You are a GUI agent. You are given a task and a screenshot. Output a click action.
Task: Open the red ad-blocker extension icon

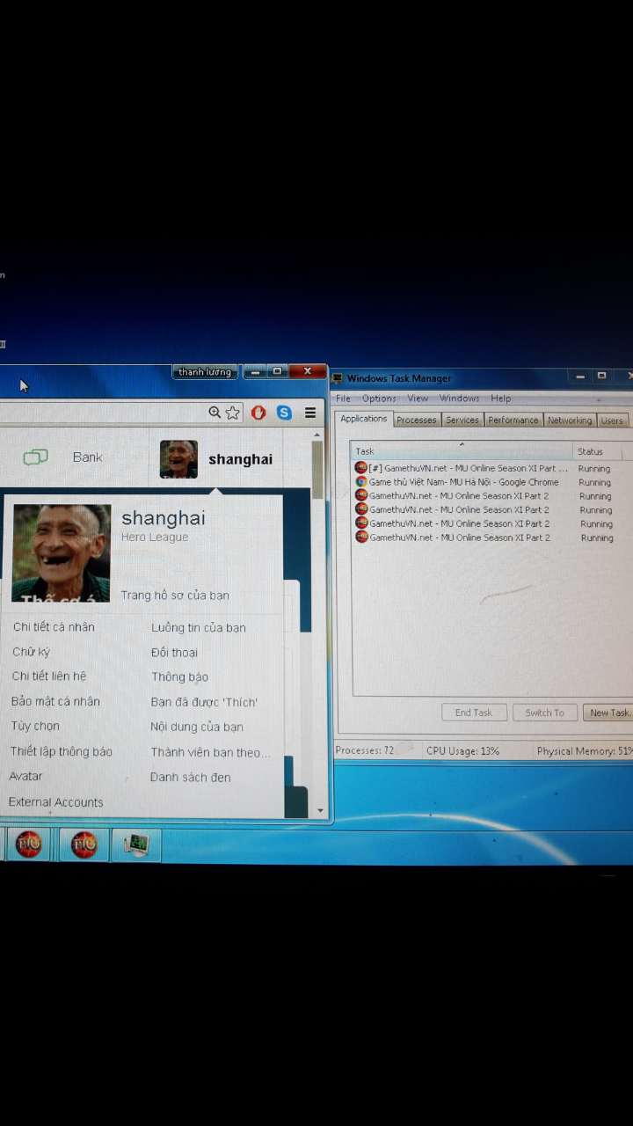[258, 413]
